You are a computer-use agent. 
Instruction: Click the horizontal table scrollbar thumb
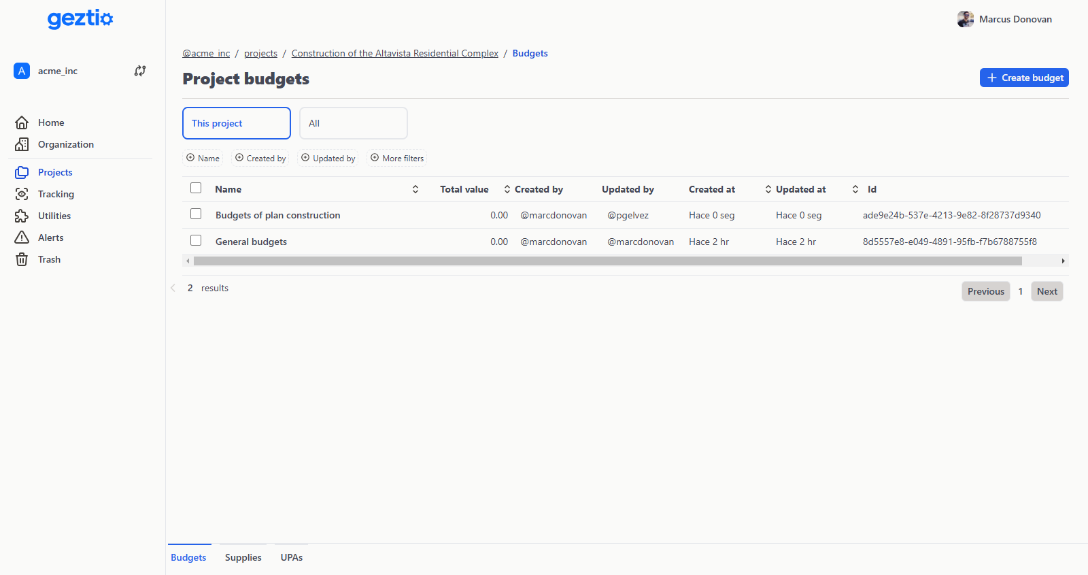click(608, 261)
